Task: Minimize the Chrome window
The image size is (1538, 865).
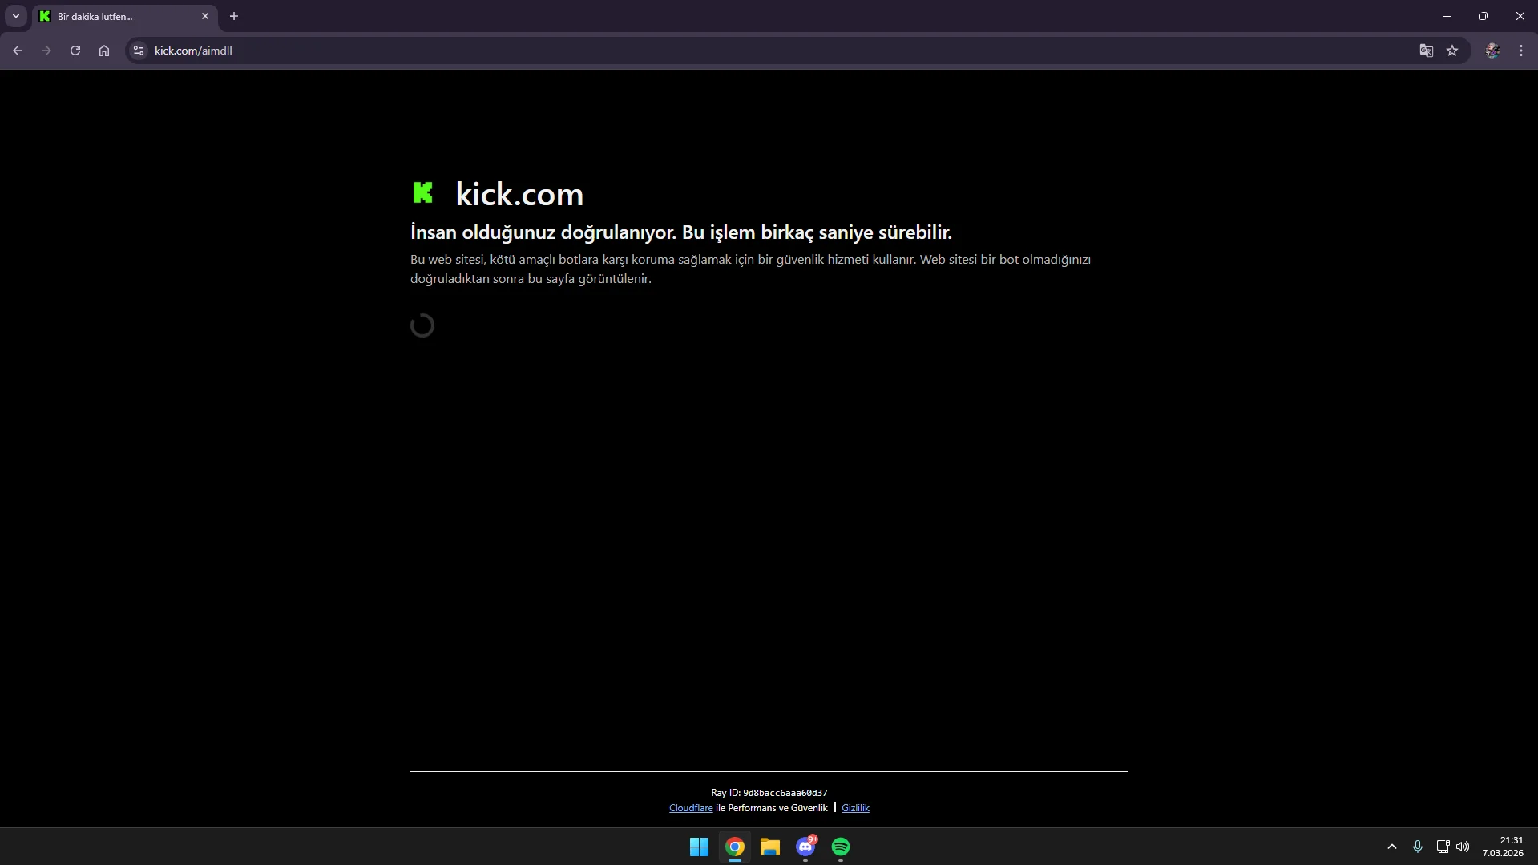Action: 1447,16
